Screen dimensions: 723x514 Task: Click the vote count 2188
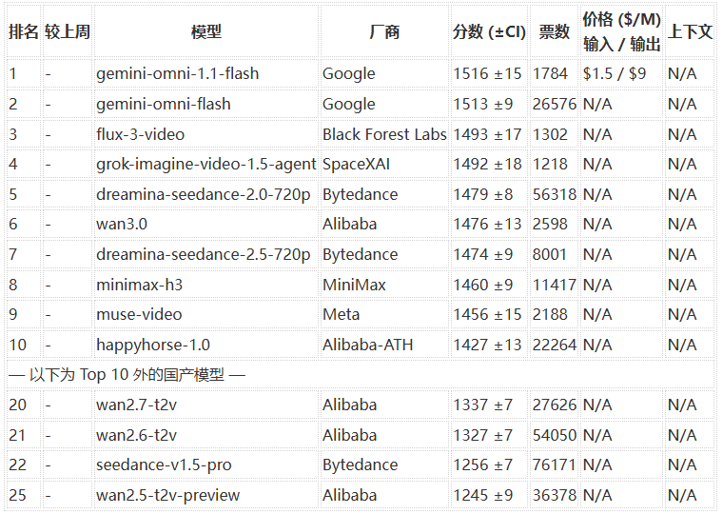[x=550, y=315]
